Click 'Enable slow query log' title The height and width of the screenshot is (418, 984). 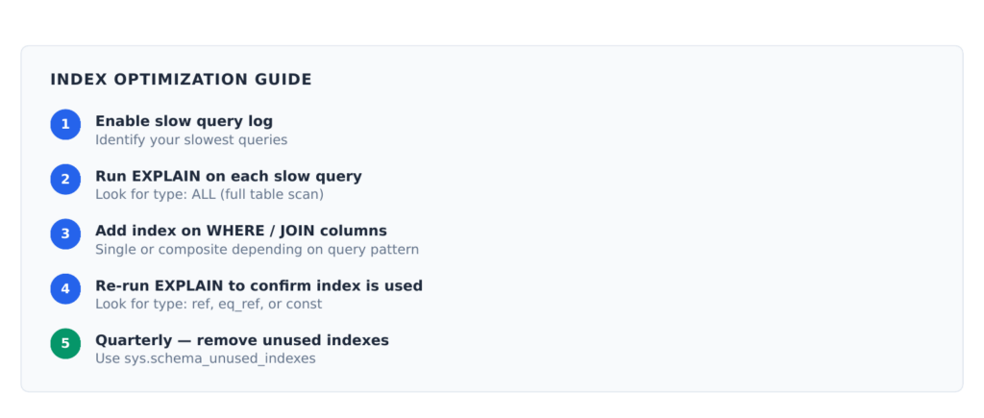pos(184,121)
